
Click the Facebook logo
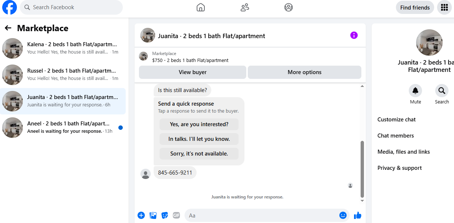[x=10, y=7]
